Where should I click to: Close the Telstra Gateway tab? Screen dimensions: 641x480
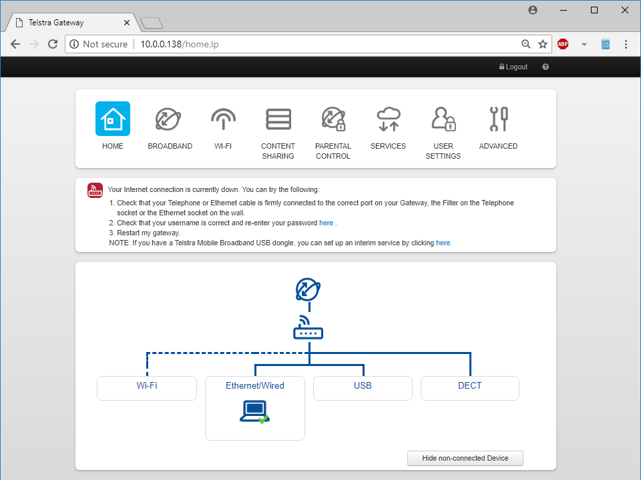pyautogui.click(x=127, y=23)
